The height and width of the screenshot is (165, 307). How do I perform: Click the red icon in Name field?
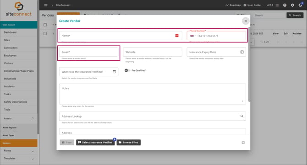tap(177, 36)
